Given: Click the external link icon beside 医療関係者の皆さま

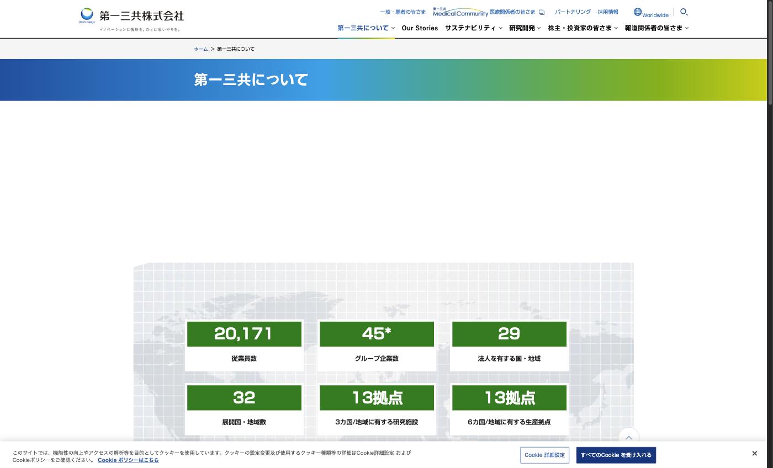Looking at the screenshot, I should click(x=542, y=12).
